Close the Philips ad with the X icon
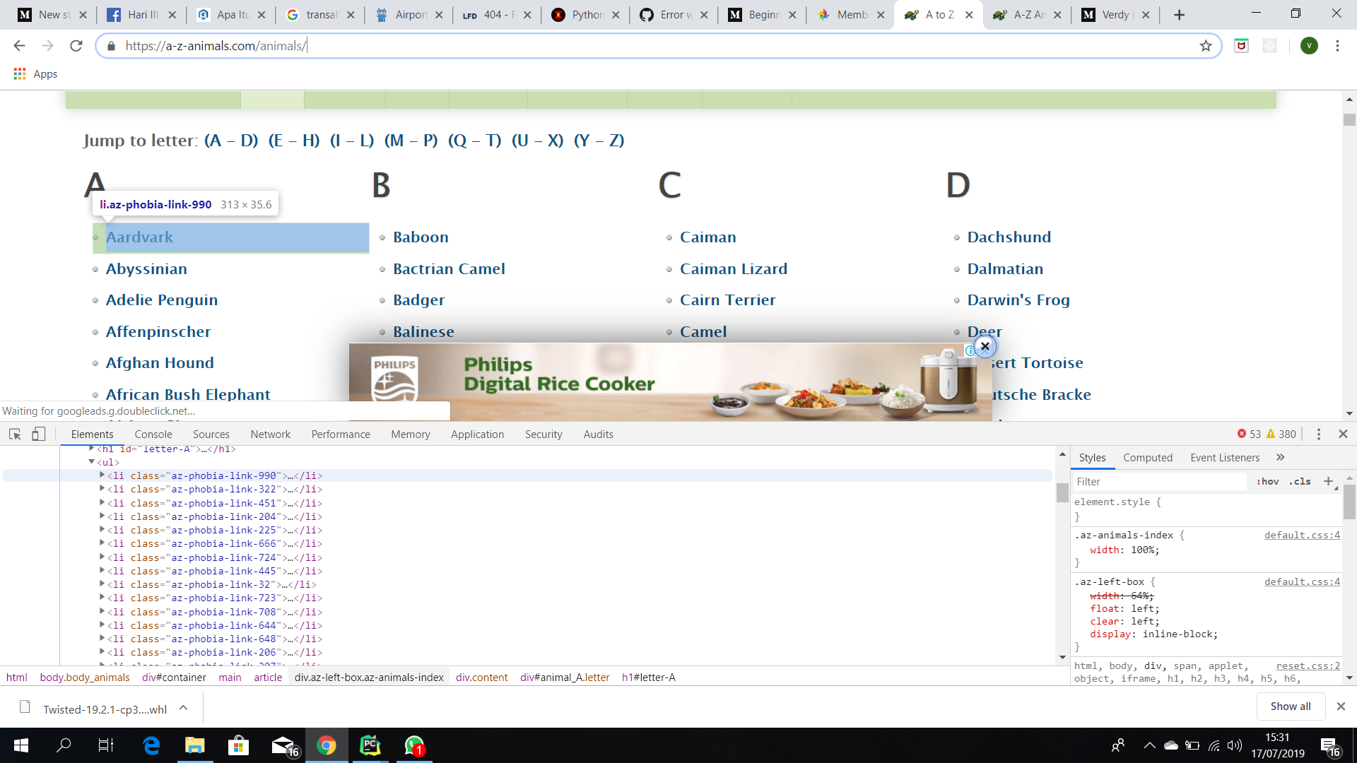Image resolution: width=1357 pixels, height=763 pixels. pyautogui.click(x=985, y=346)
